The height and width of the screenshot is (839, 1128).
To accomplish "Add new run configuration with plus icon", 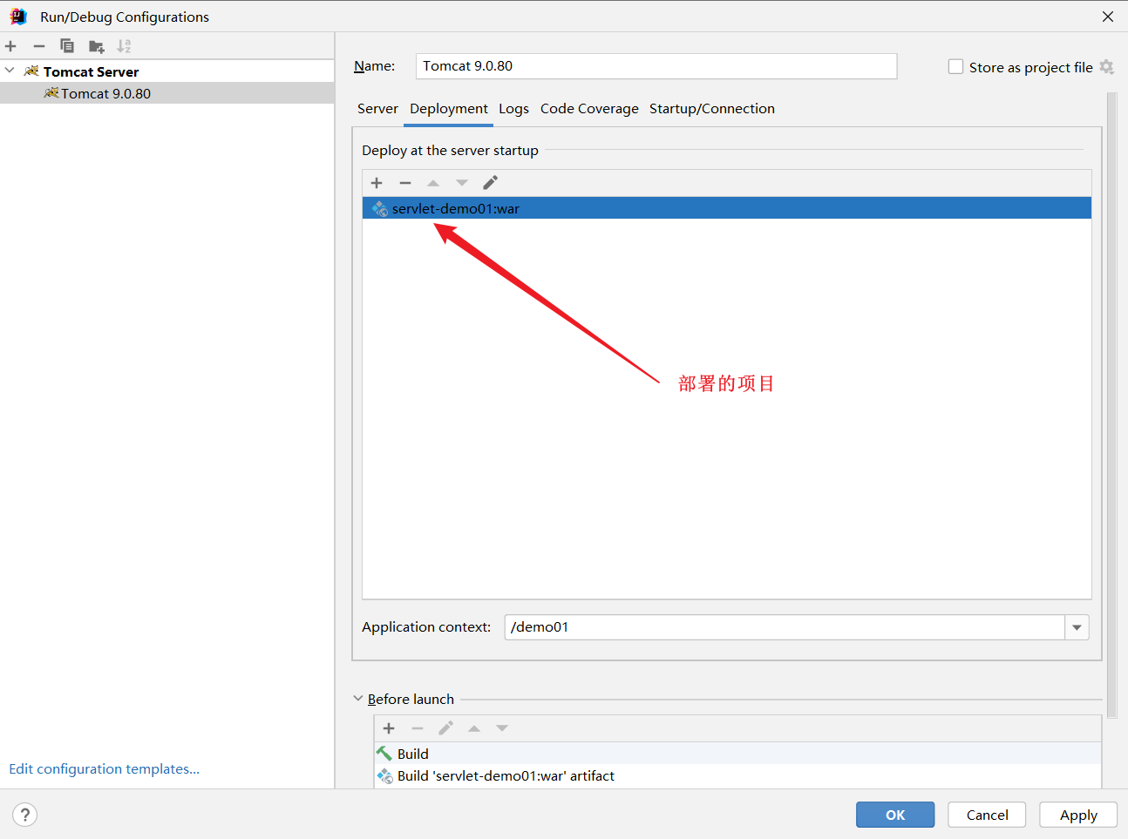I will [x=11, y=46].
